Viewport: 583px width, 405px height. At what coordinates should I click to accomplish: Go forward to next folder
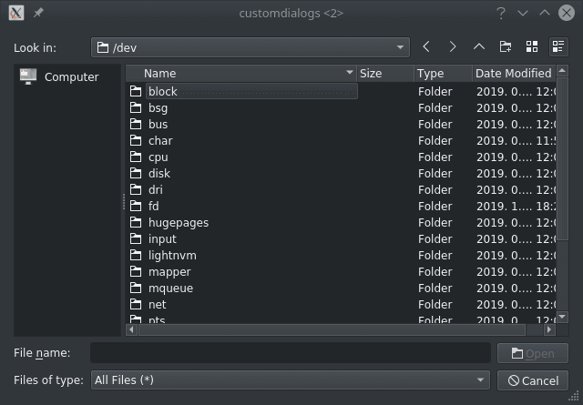453,47
